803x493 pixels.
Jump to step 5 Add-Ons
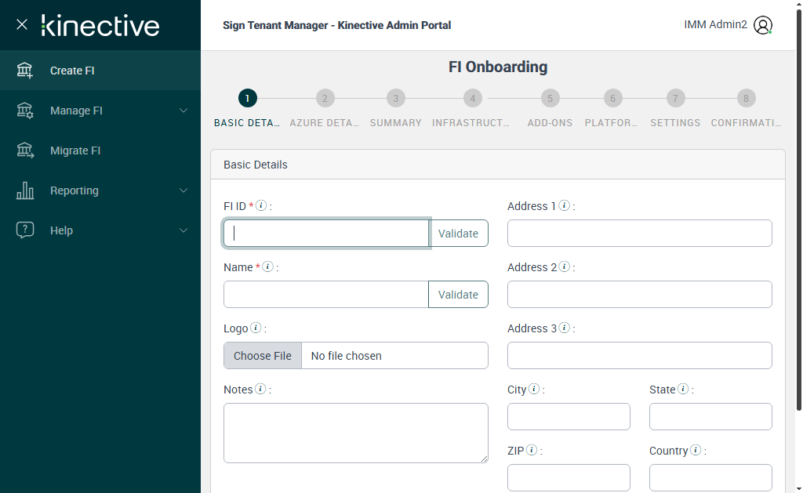click(x=550, y=99)
